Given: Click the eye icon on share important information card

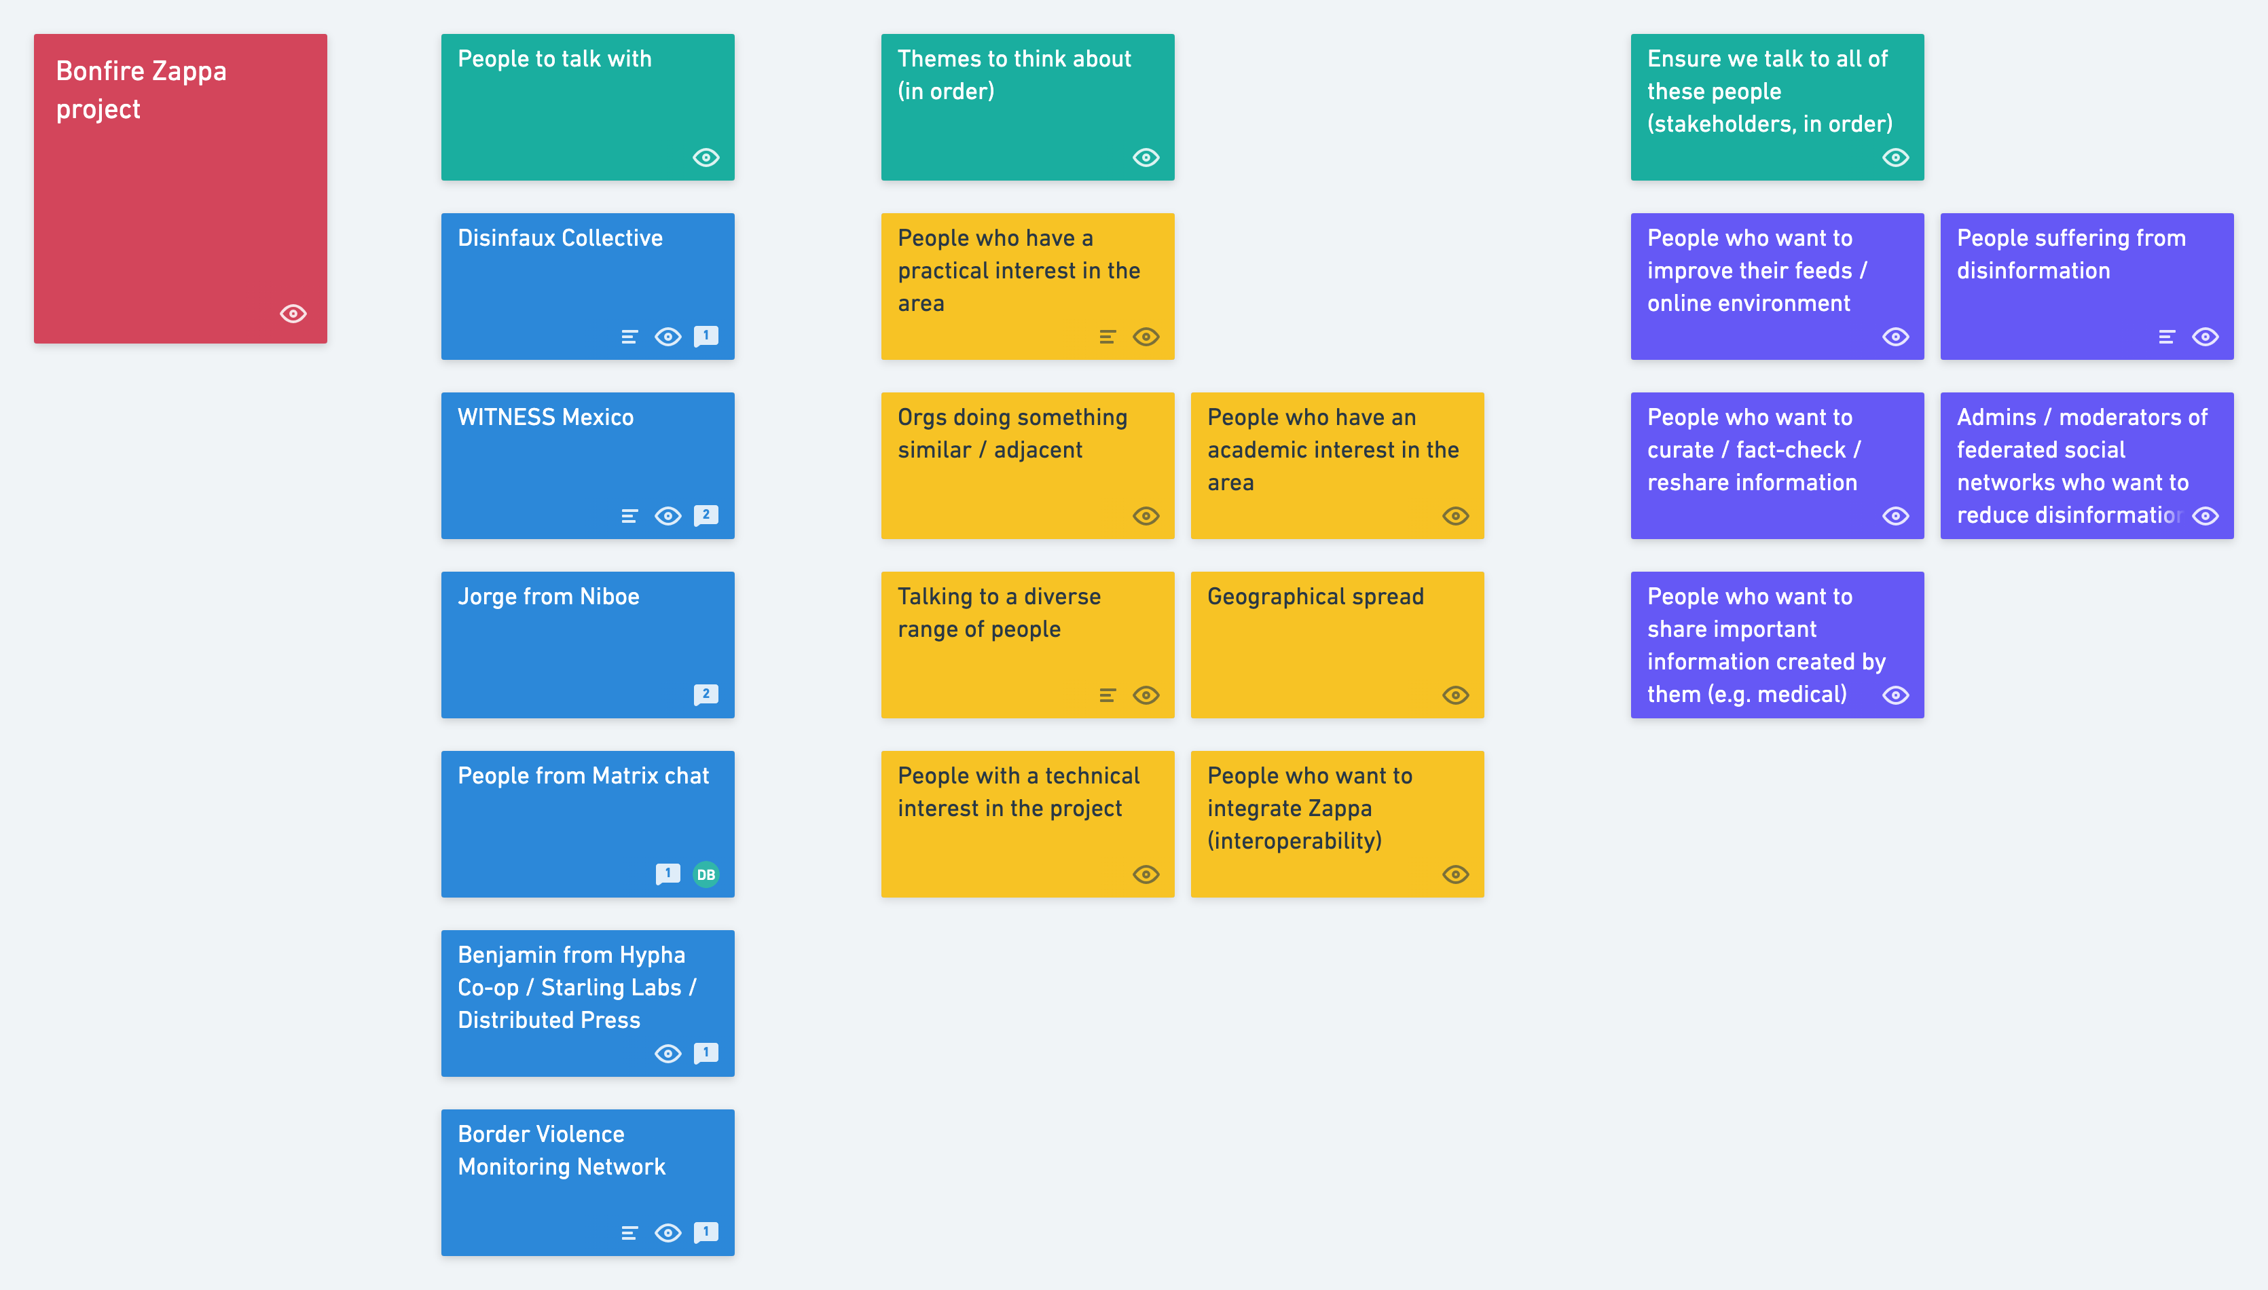Looking at the screenshot, I should point(1895,695).
